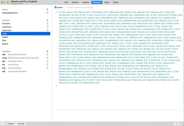Select the Languagesystems prefix

click(x=26, y=13)
